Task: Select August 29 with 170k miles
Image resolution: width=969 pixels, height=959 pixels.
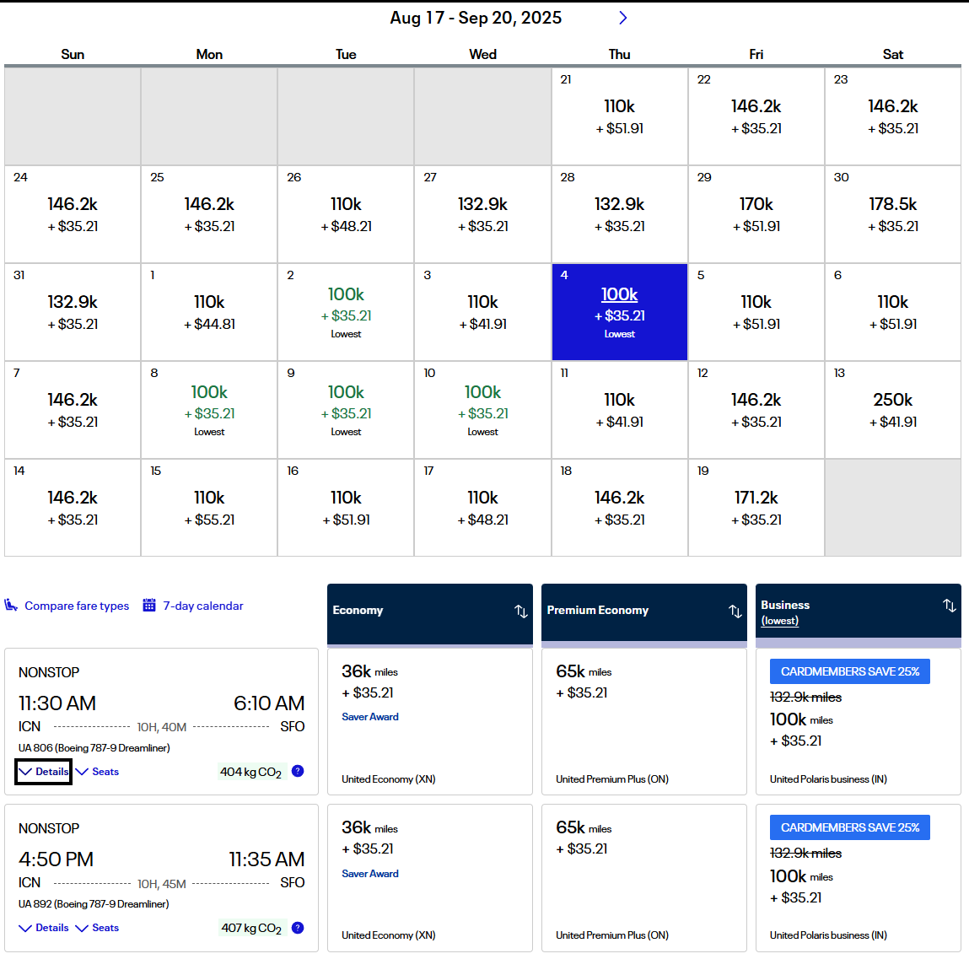Action: click(x=756, y=213)
